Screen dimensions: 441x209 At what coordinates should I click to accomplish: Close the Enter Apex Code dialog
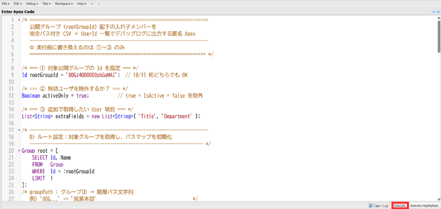click(438, 12)
